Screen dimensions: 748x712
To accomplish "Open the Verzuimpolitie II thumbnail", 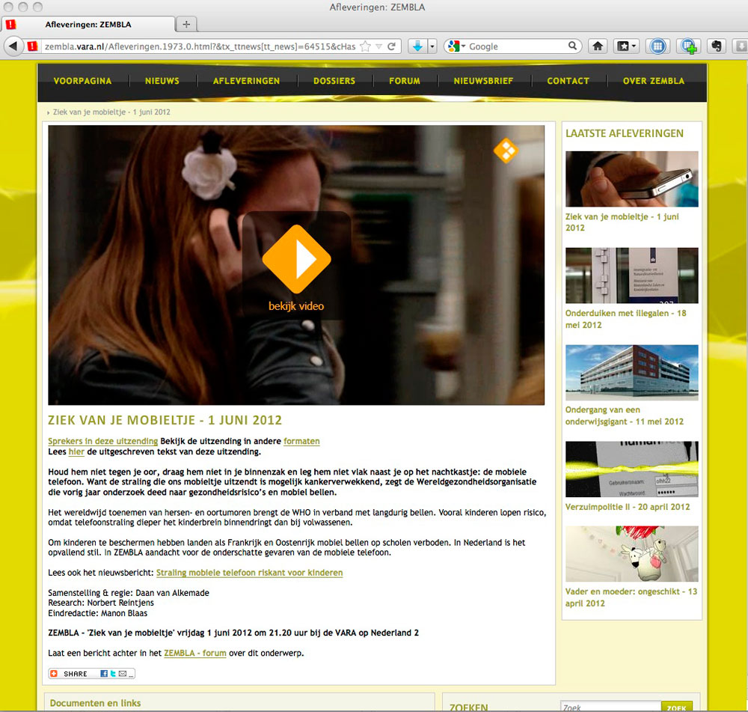I will pos(631,469).
